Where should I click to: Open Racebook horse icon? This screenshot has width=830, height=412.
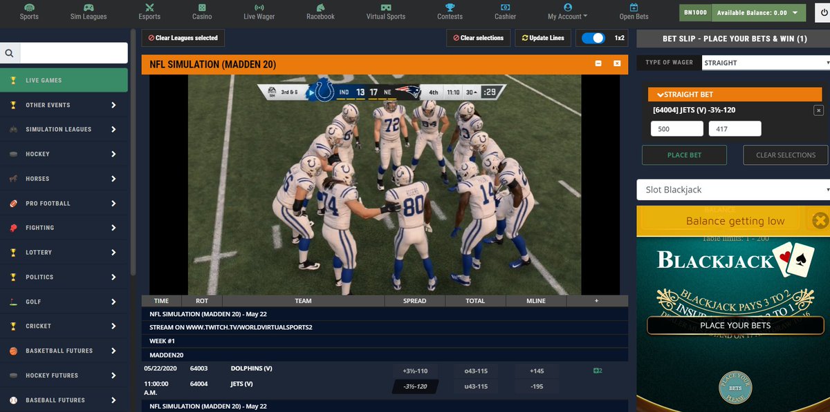(x=320, y=7)
